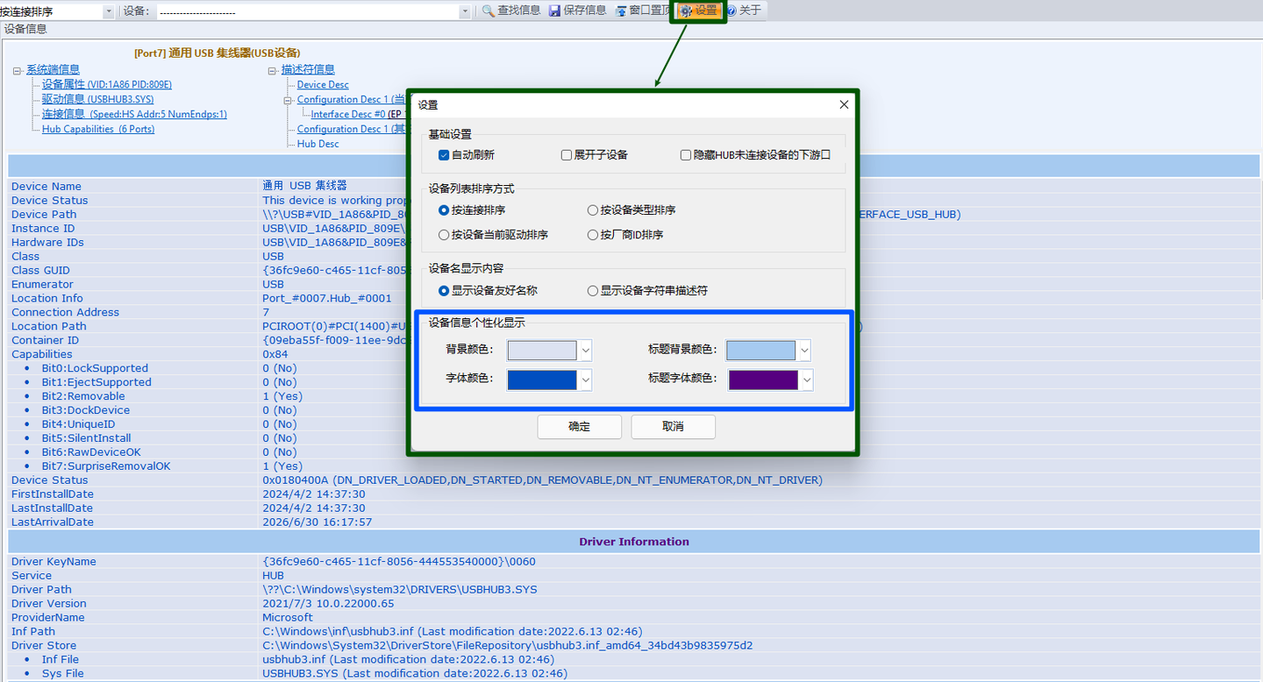Open 连接信息 (Speed:HS Addr:5) link
1263x682 pixels.
tap(135, 115)
